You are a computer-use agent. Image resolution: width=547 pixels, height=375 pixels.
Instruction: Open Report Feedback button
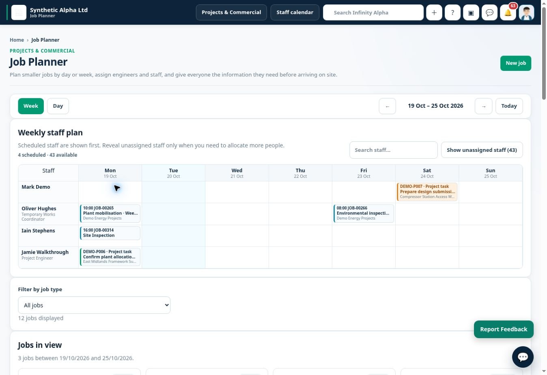[504, 329]
